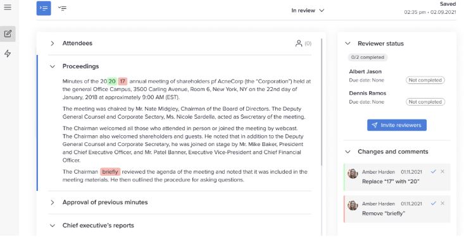The width and height of the screenshot is (464, 237).
Task: Click reviewer name Dennis Ramos
Action: (x=368, y=93)
